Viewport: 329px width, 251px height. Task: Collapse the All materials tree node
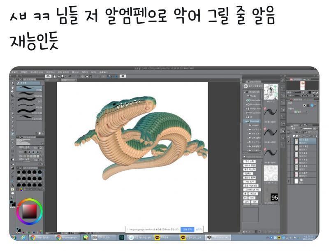244,92
